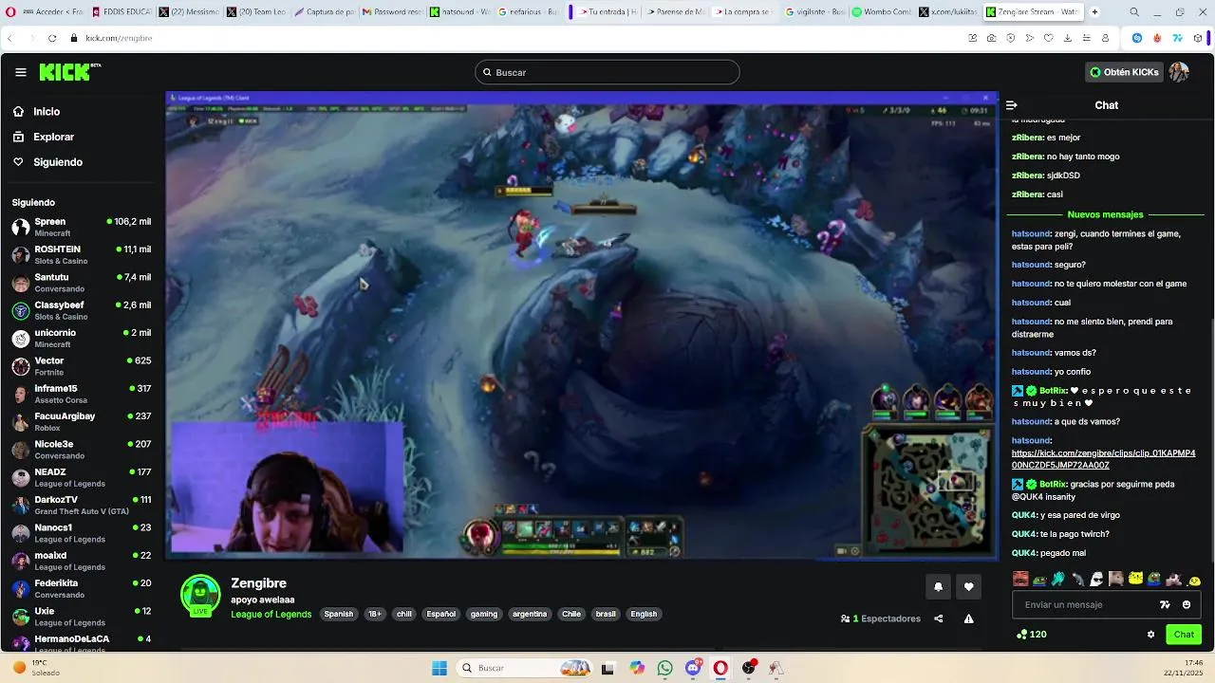Check the 120 channel points balance
This screenshot has width=1215, height=683.
click(1031, 634)
